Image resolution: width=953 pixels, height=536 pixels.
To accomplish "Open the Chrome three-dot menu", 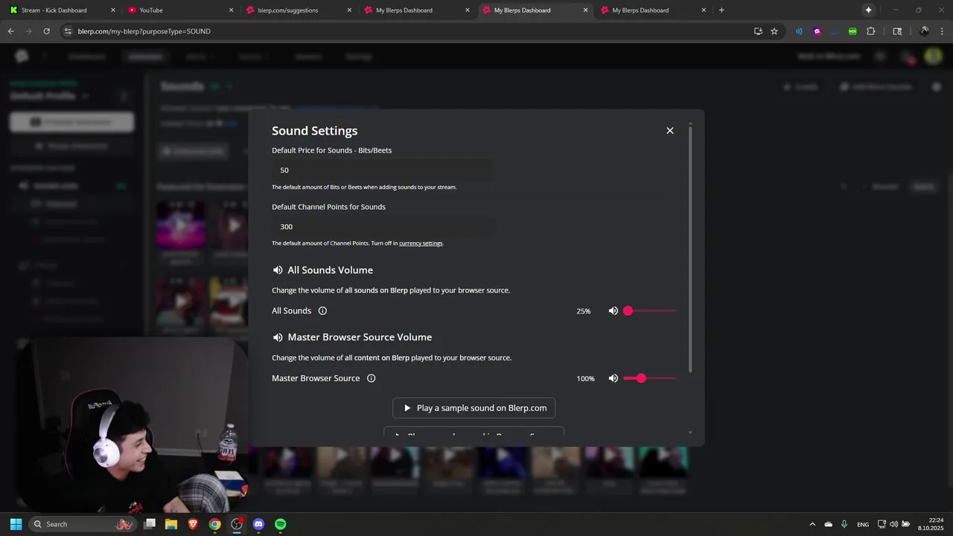I will (x=943, y=31).
